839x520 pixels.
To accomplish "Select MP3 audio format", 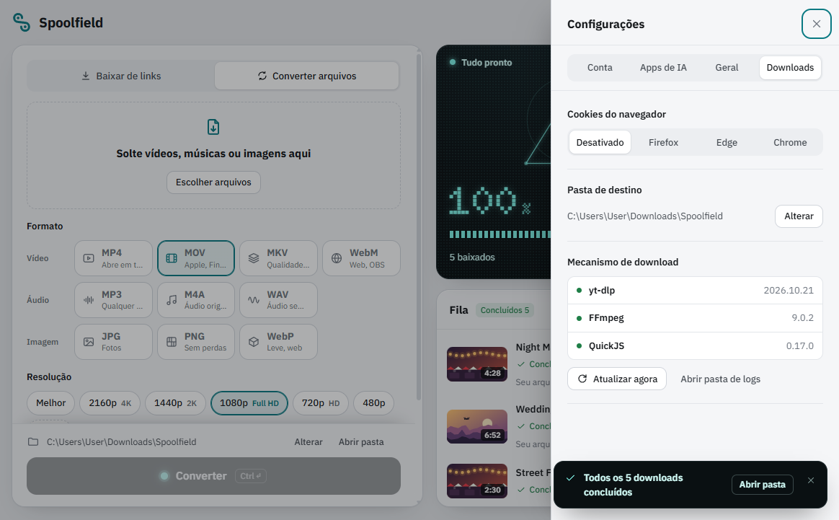I will coord(113,300).
